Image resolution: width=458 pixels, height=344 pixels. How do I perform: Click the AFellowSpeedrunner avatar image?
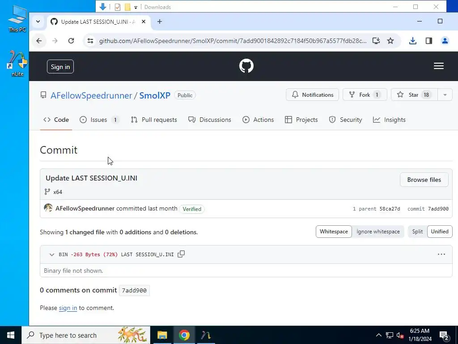(48, 208)
